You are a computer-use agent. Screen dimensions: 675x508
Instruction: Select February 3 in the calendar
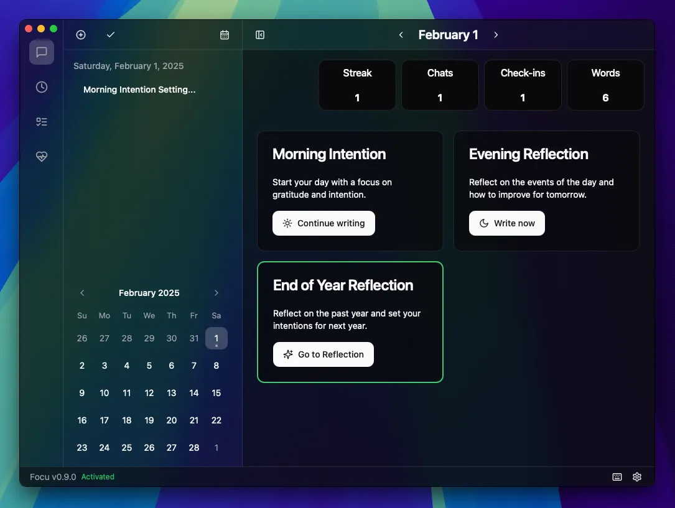click(x=104, y=366)
